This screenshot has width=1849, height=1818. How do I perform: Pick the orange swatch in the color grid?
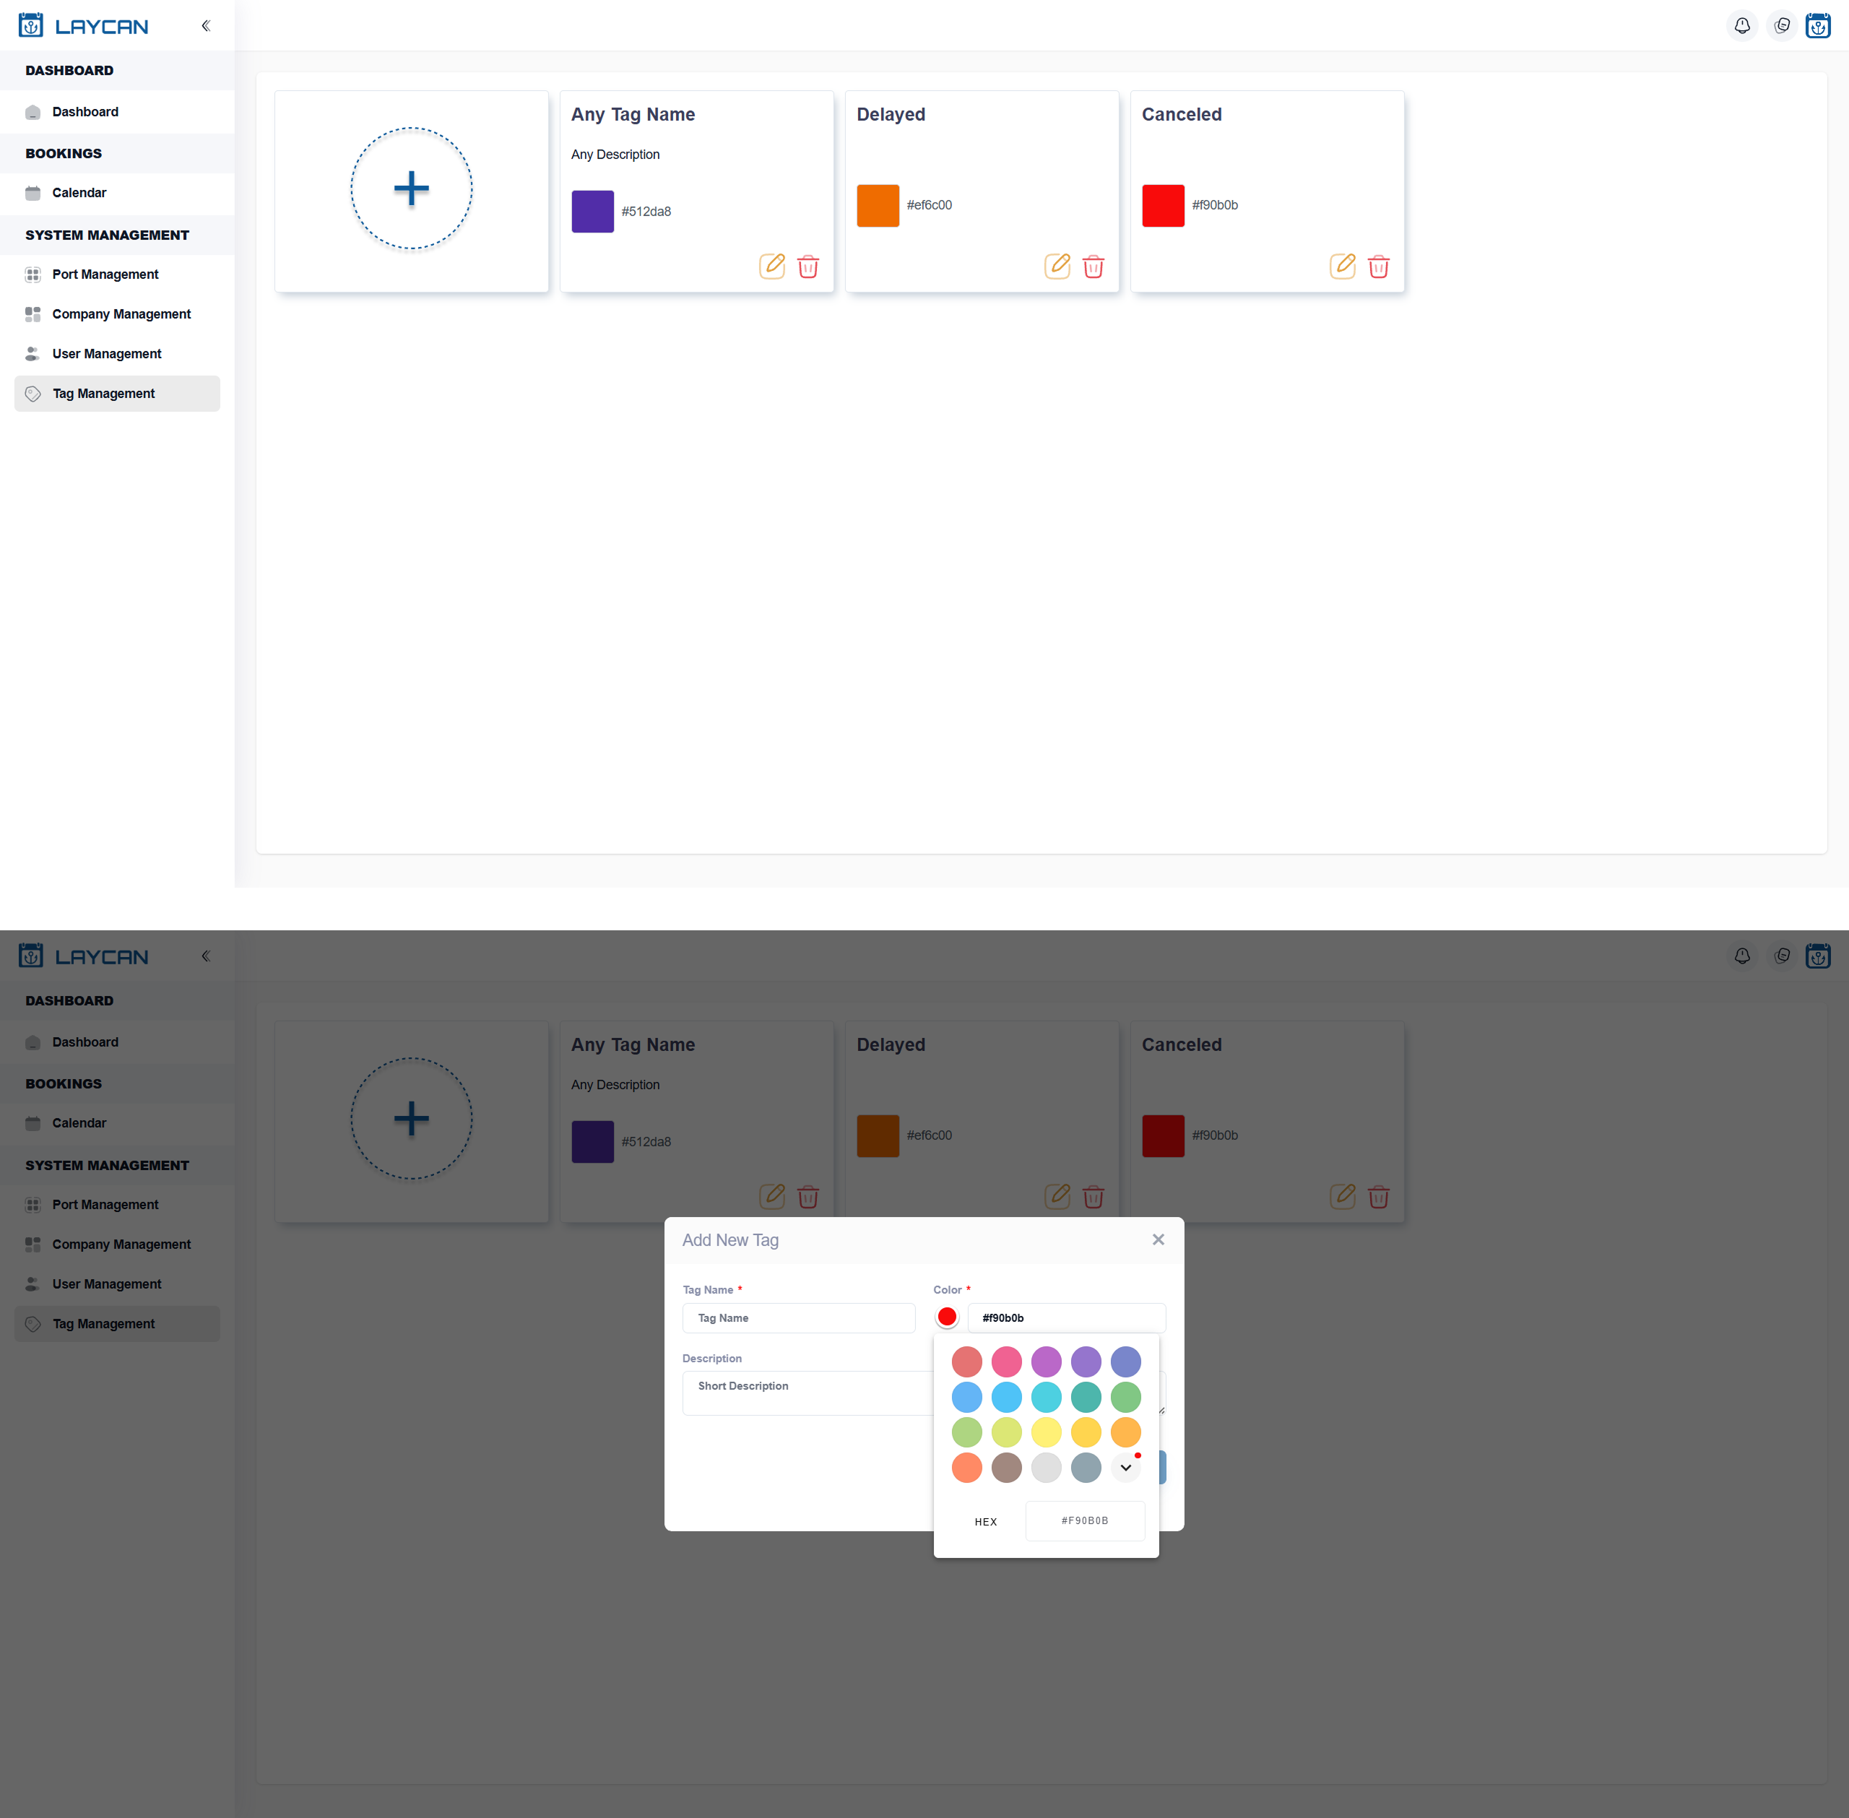1125,1432
